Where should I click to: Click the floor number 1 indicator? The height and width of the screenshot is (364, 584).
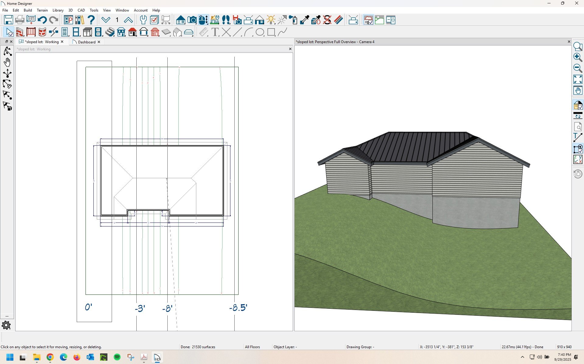117,20
